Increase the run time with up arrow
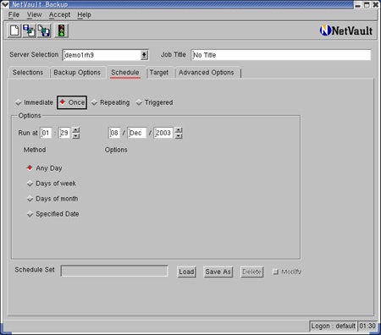 (x=76, y=130)
